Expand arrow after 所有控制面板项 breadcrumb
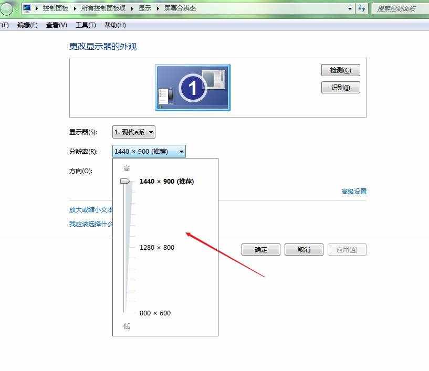This screenshot has width=429, height=371. pos(132,8)
